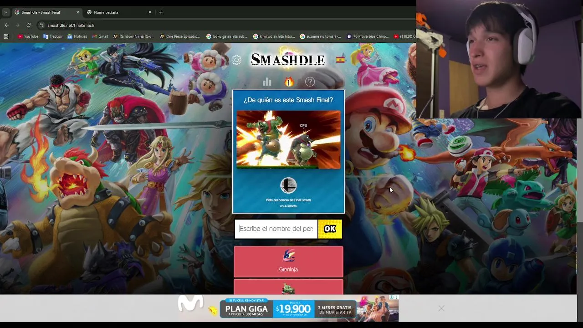Open the Gmail bookmark
The image size is (583, 328).
[x=100, y=36]
